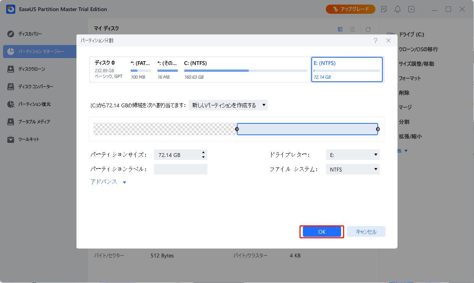Select the ディスククローン sidebar icon
This screenshot has height=283, width=474.
(35, 69)
